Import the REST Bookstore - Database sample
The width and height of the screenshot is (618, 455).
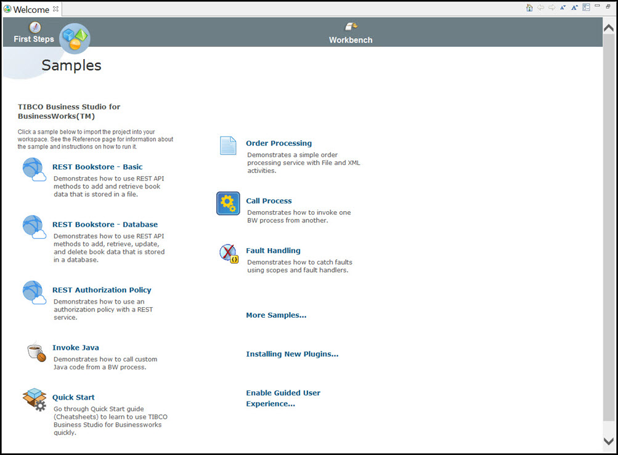105,225
